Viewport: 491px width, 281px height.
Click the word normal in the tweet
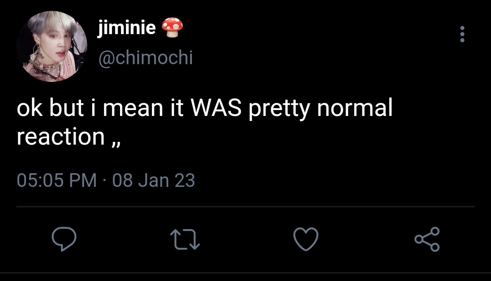click(355, 107)
